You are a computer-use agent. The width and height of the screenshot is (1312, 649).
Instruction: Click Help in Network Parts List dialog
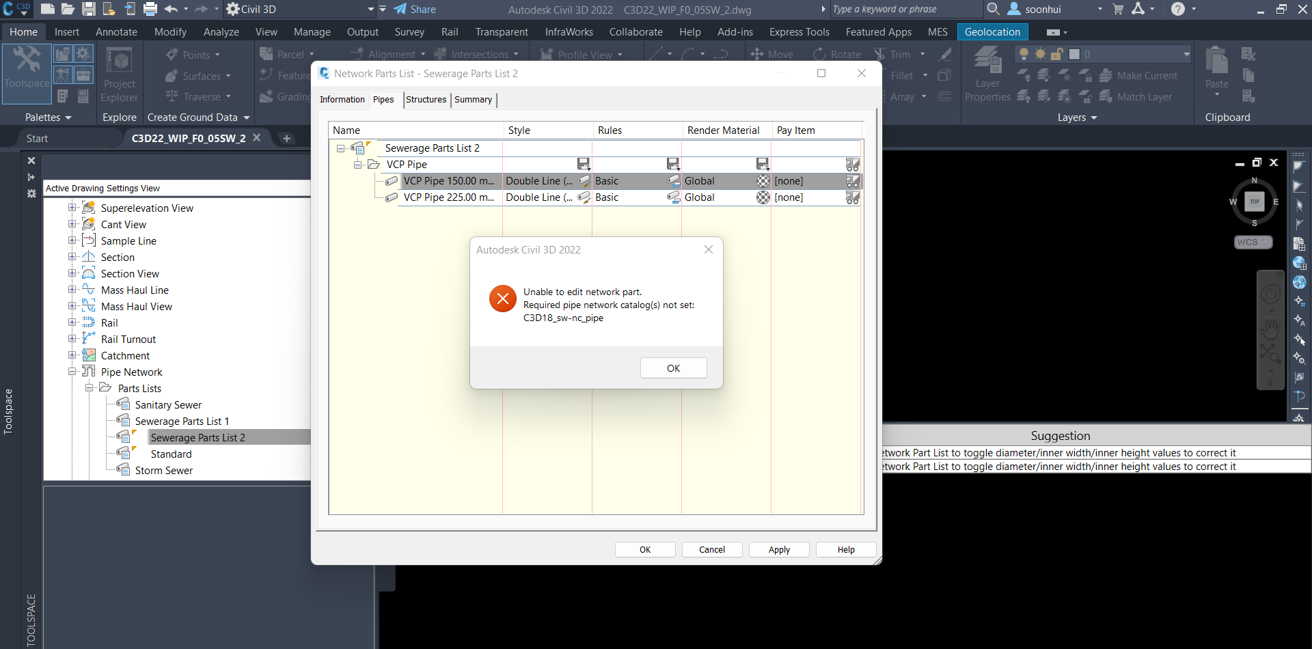coord(846,550)
